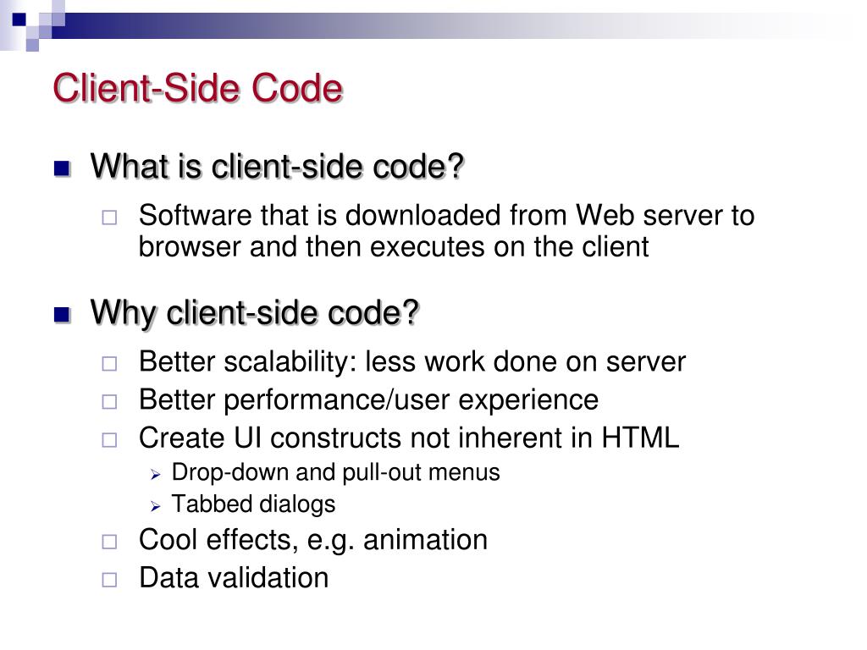This screenshot has width=867, height=650.
Task: Select the heading "Why client-side code?"
Action: (255, 313)
